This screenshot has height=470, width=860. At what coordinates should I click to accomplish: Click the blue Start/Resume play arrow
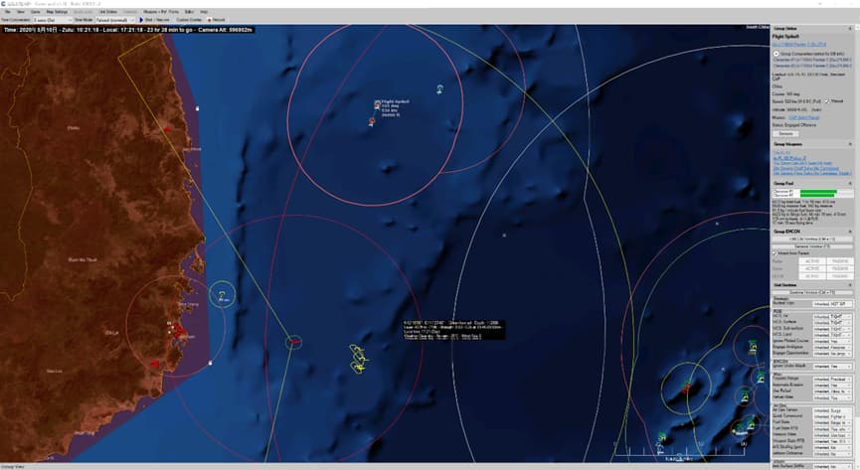point(141,20)
